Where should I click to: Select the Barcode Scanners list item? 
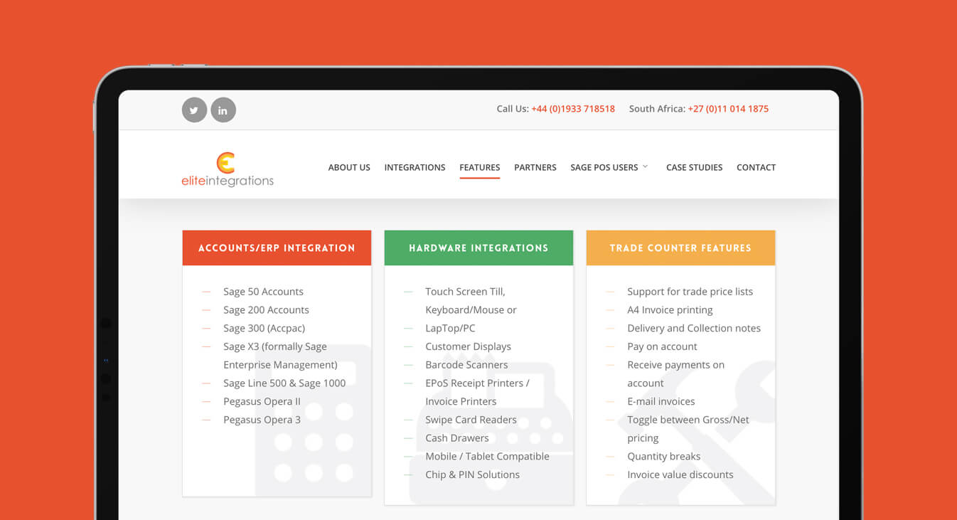click(466, 365)
